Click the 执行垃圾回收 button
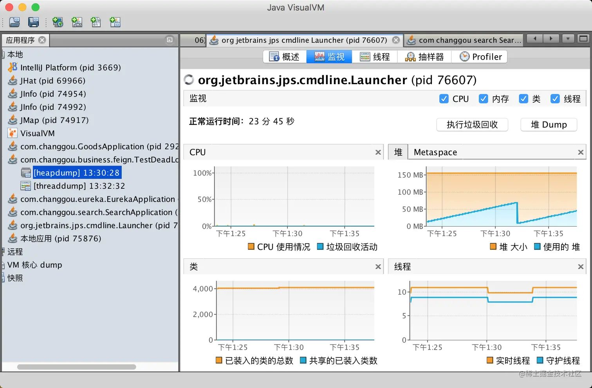The height and width of the screenshot is (388, 592). point(472,125)
